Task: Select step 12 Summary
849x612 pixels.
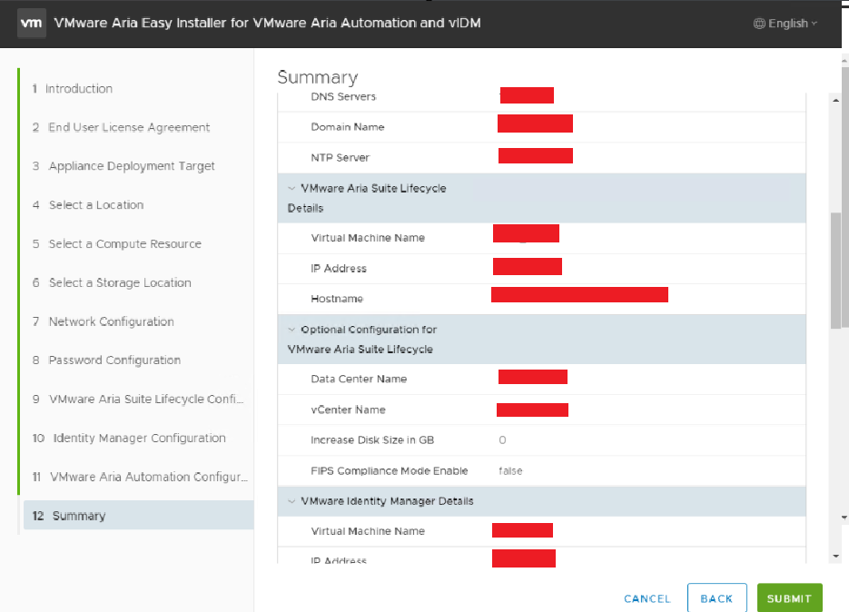Action: point(139,515)
